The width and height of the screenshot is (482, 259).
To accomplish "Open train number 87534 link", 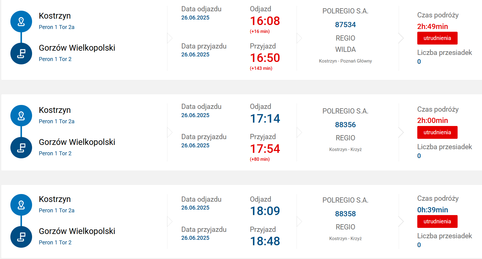I will 345,25.
